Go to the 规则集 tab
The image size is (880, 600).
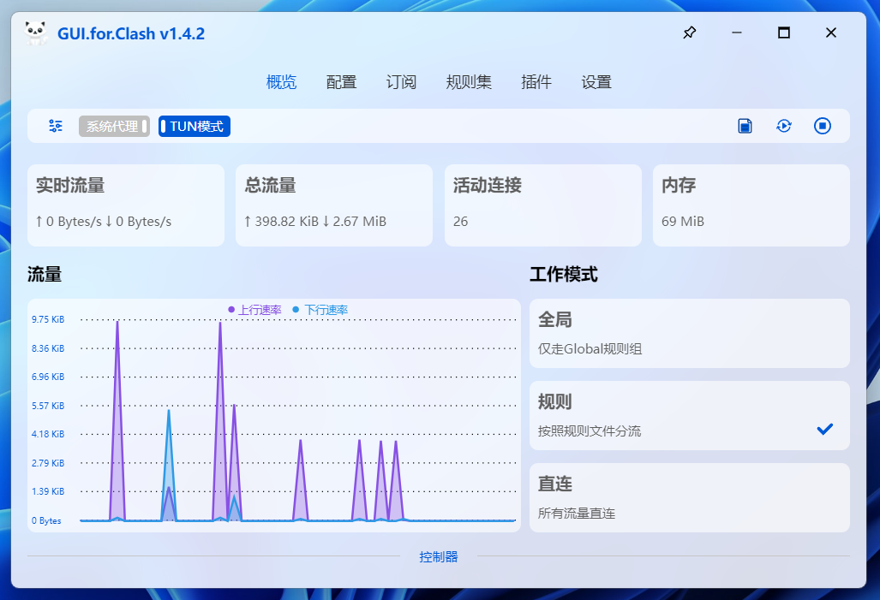click(469, 82)
